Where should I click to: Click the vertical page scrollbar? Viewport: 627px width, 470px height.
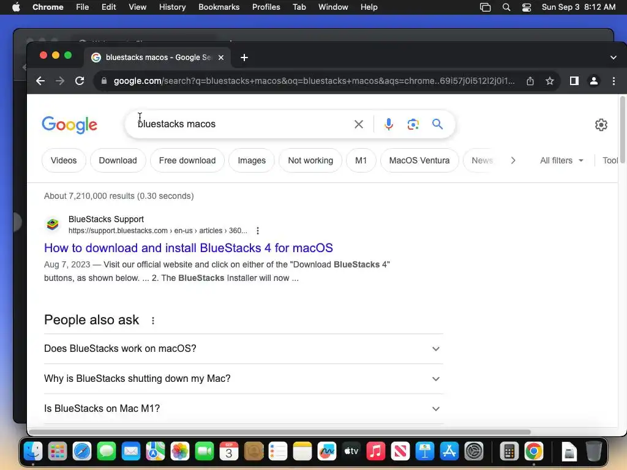pos(623,130)
